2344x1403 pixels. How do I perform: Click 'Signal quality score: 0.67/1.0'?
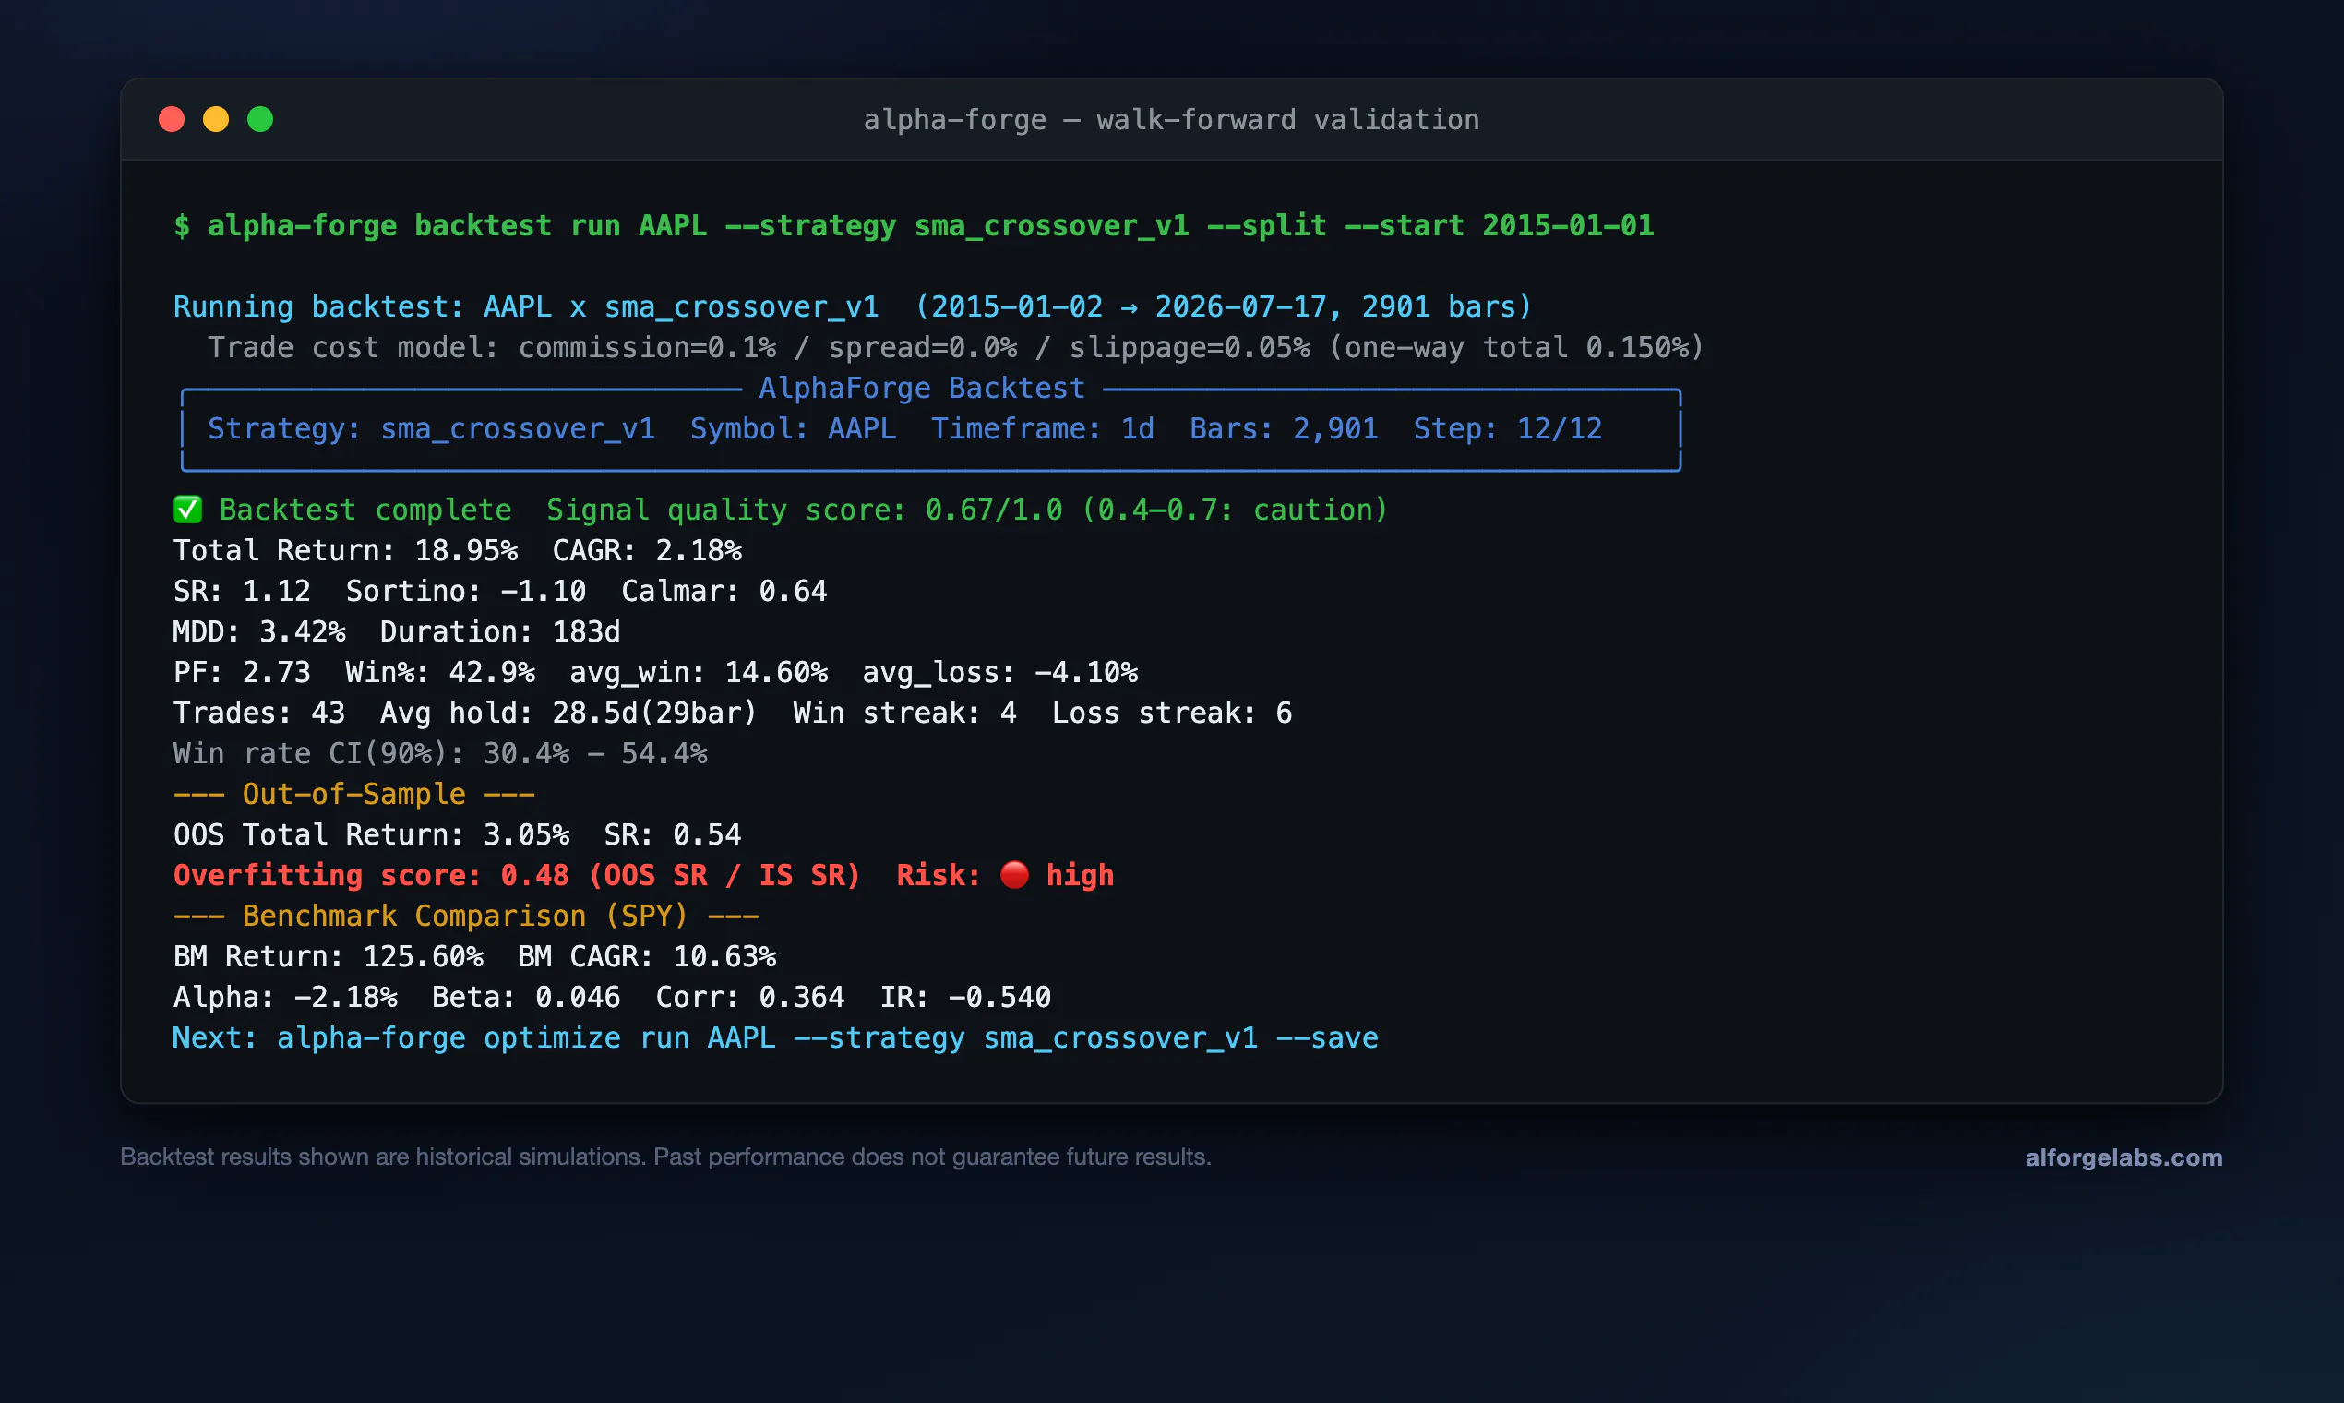805,510
